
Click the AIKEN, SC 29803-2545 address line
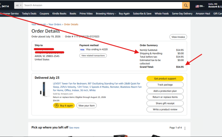47,56
